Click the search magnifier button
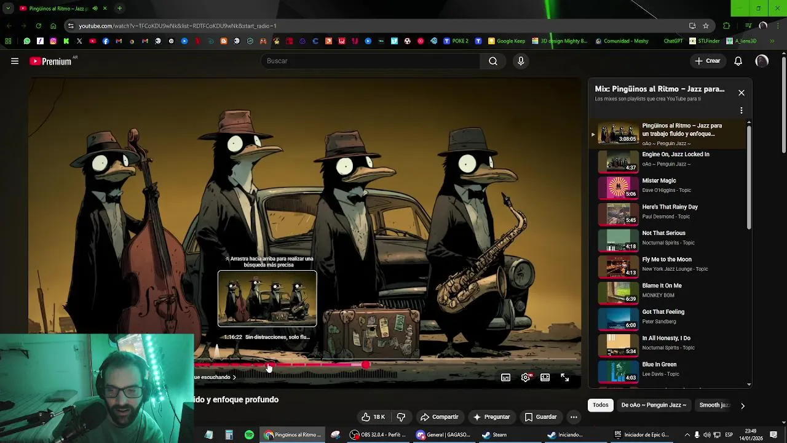The width and height of the screenshot is (787, 443). pyautogui.click(x=493, y=61)
